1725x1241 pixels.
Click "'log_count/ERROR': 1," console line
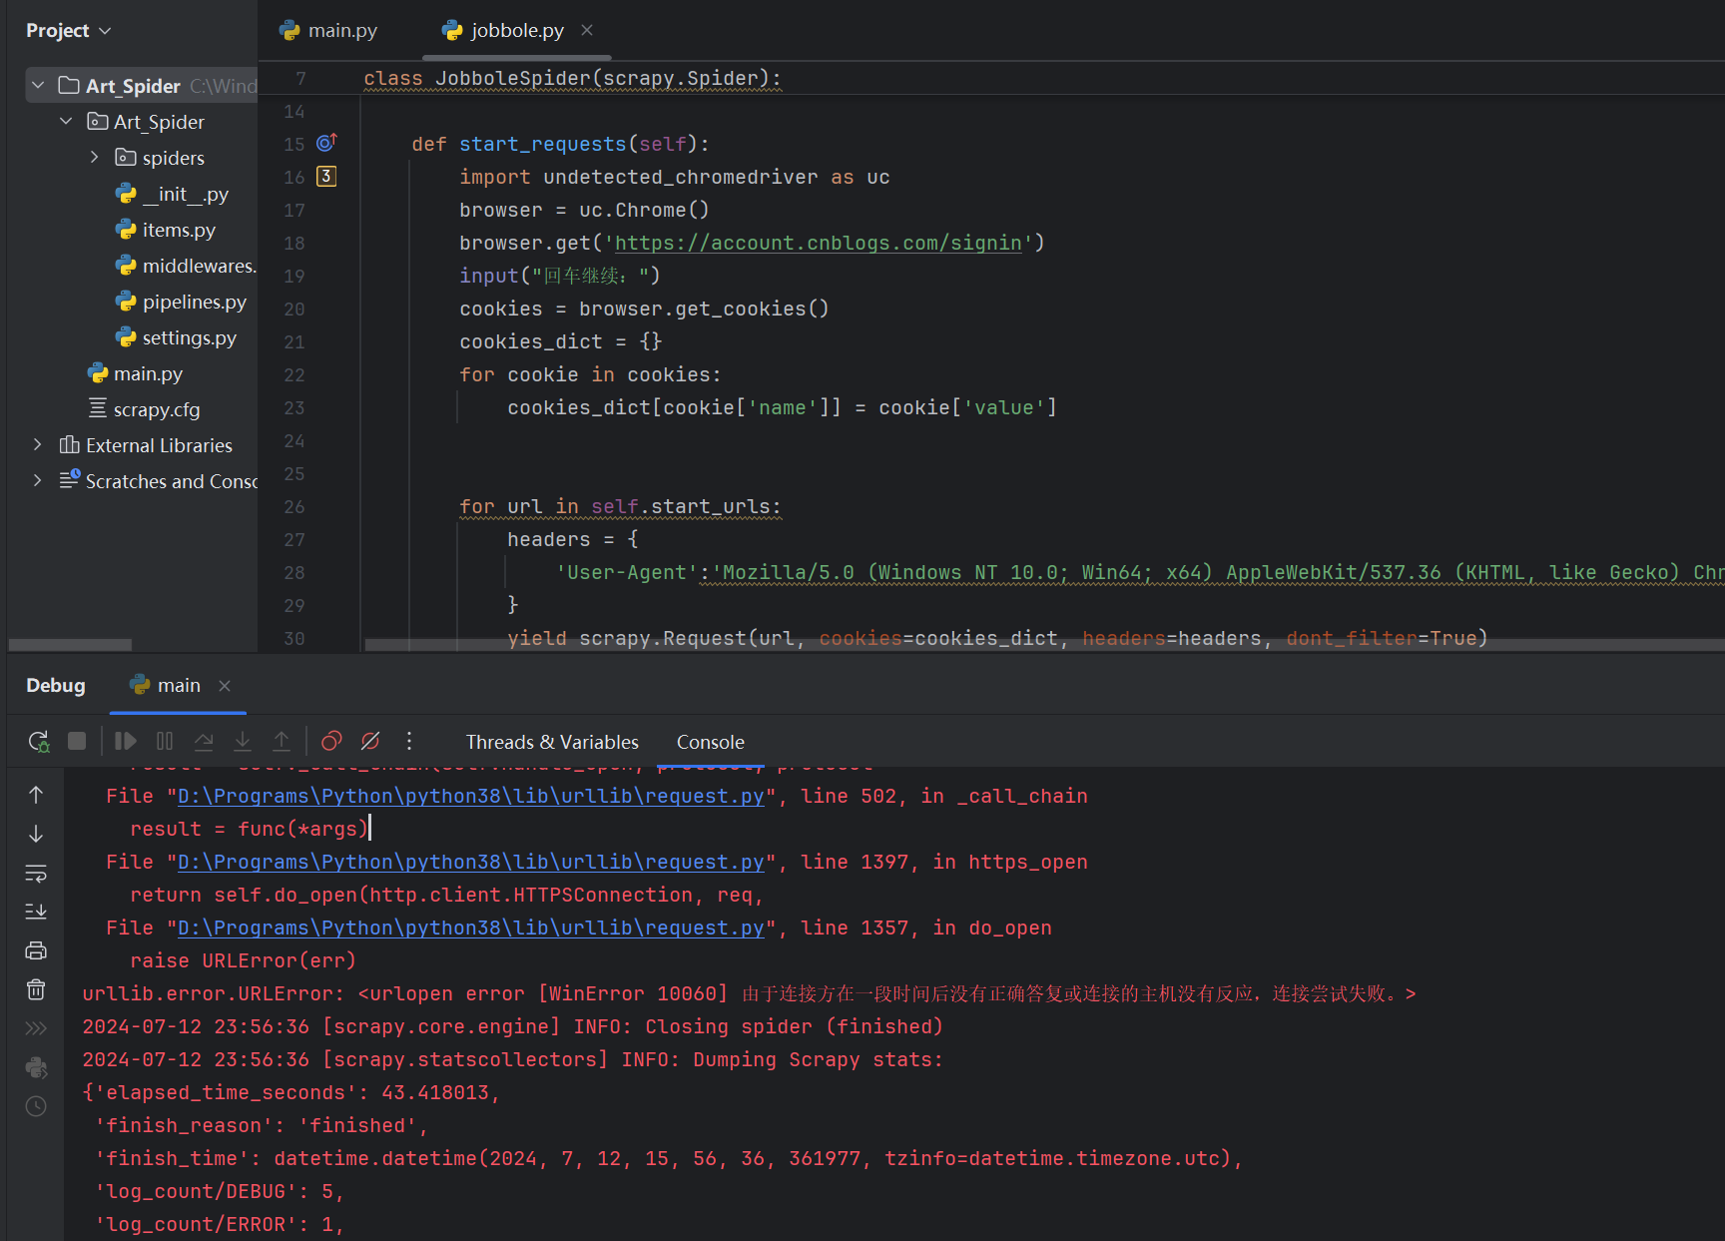[220, 1224]
